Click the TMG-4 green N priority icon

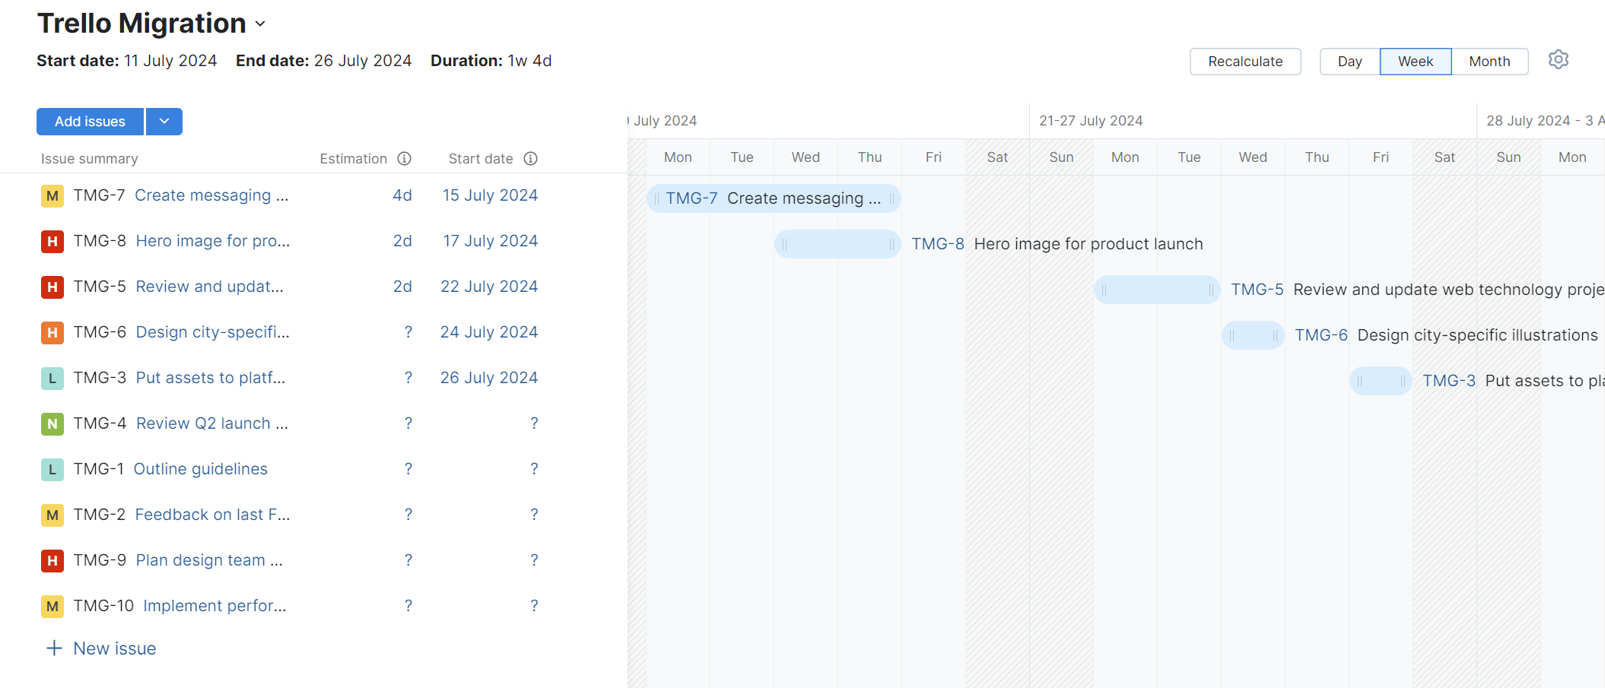click(52, 424)
